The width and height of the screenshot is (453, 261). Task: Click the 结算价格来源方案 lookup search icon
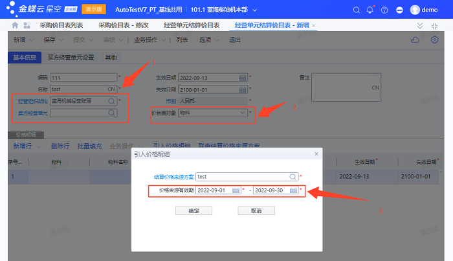[293, 177]
